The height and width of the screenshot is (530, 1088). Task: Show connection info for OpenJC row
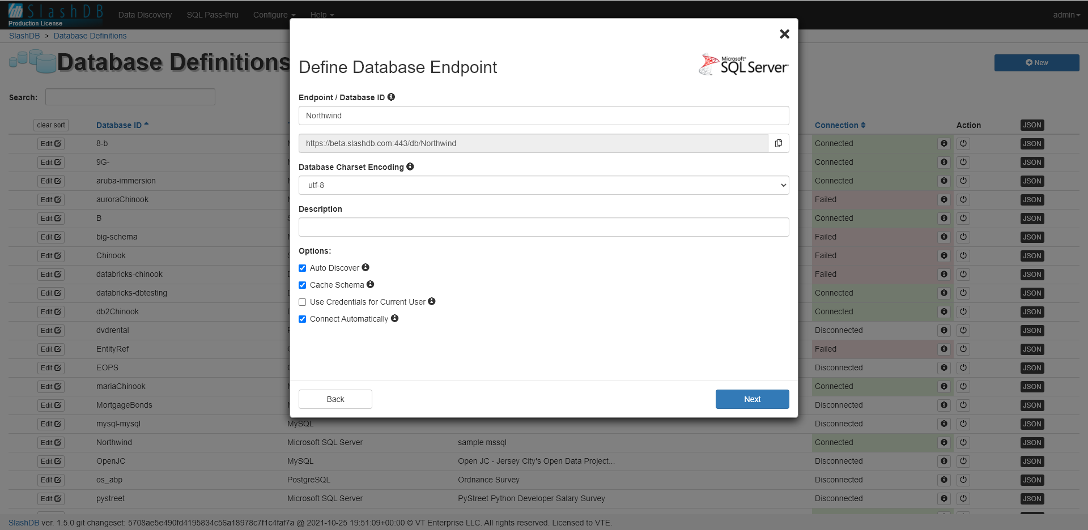pyautogui.click(x=944, y=461)
